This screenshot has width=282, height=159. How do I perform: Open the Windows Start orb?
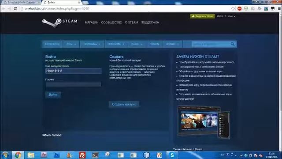click(5, 155)
